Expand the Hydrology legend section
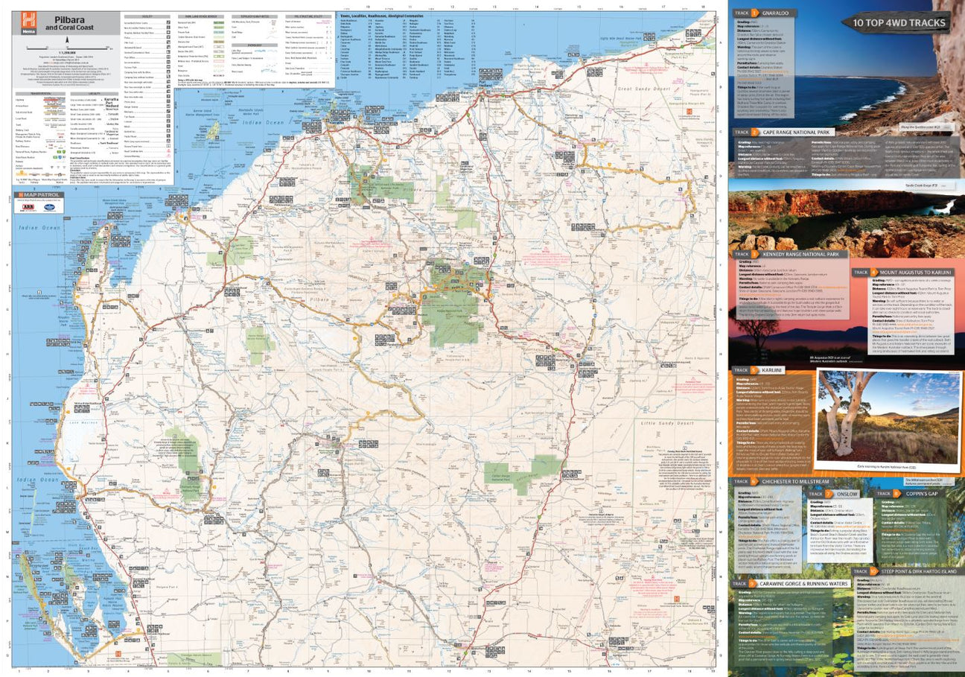Screen dimensions: 965x677 click(256, 45)
